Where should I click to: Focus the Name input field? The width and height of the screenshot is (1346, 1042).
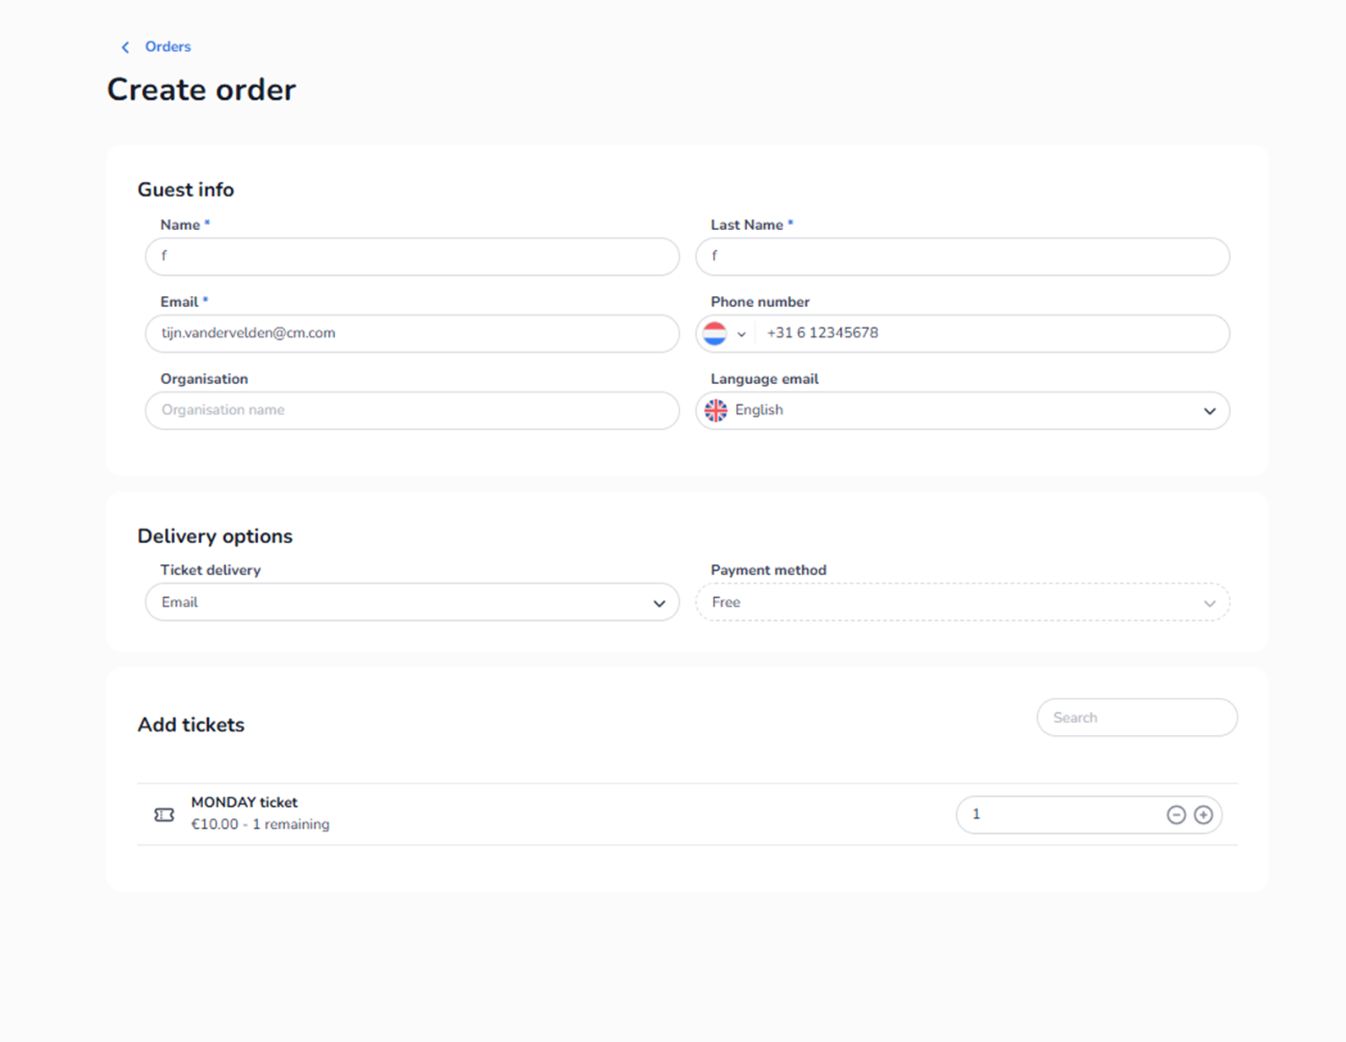click(x=412, y=256)
